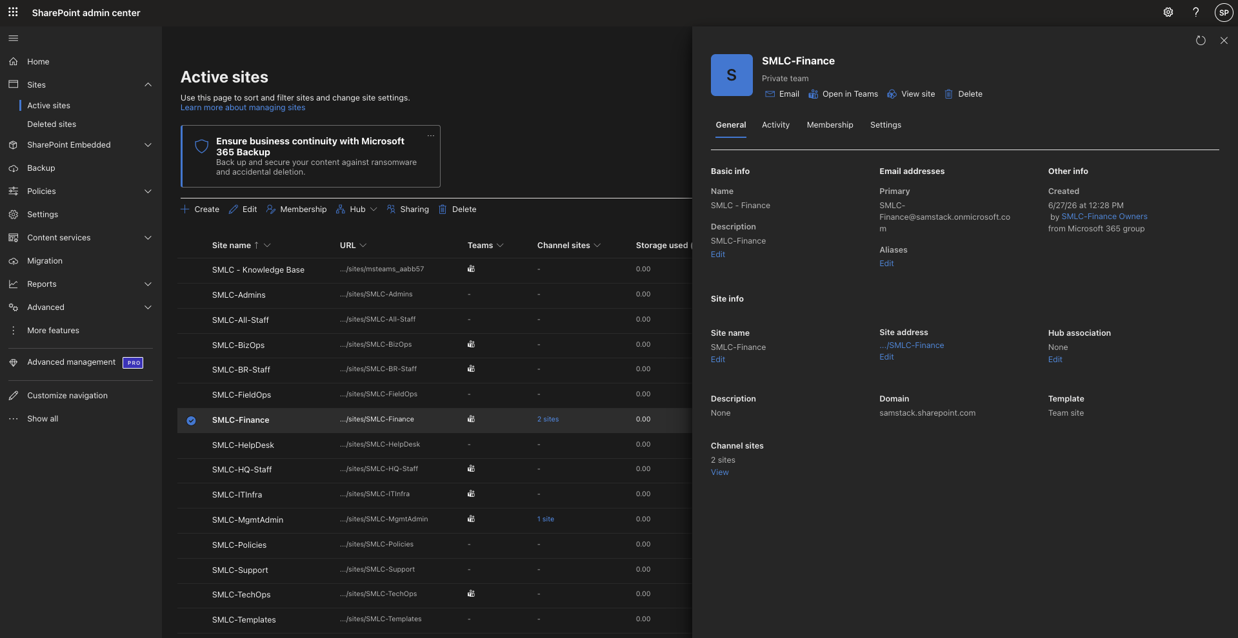
Task: Close the SMLC-Finance details panel
Action: (x=1224, y=41)
